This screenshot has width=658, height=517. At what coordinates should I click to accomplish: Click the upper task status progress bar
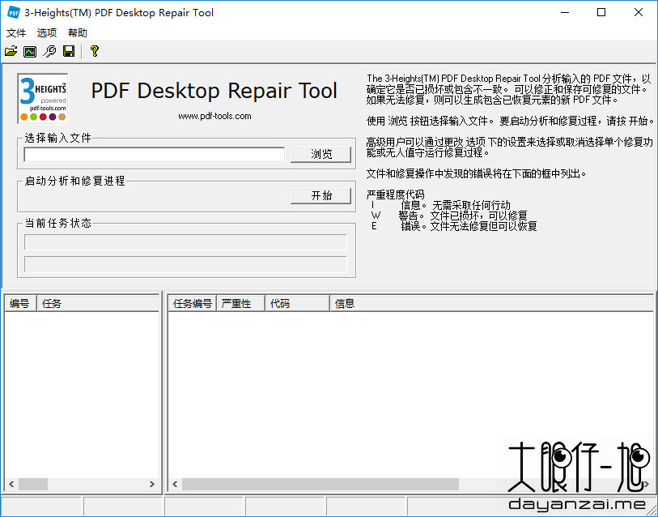pyautogui.click(x=185, y=242)
